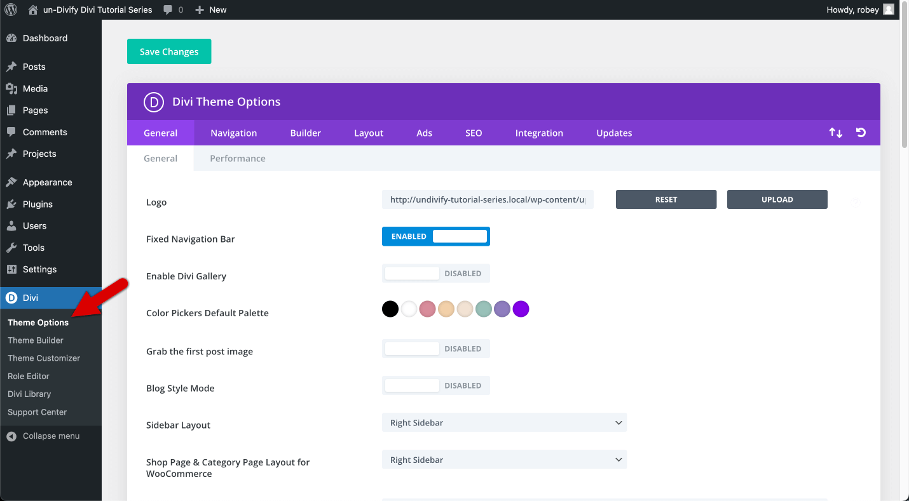Image resolution: width=909 pixels, height=501 pixels.
Task: Open the Posts menu item
Action: (51, 67)
